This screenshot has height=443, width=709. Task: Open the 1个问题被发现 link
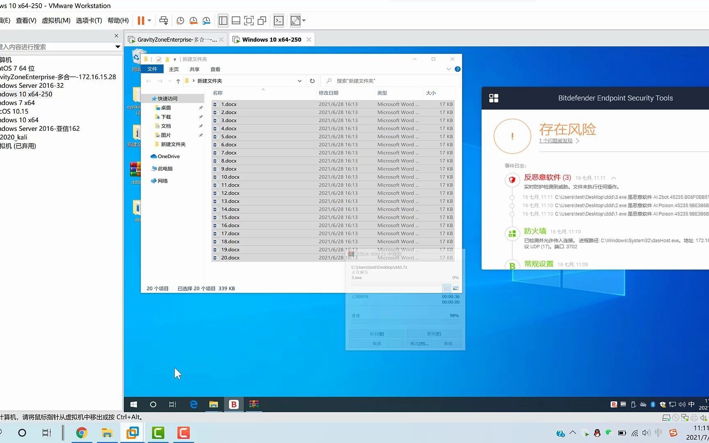pyautogui.click(x=556, y=141)
